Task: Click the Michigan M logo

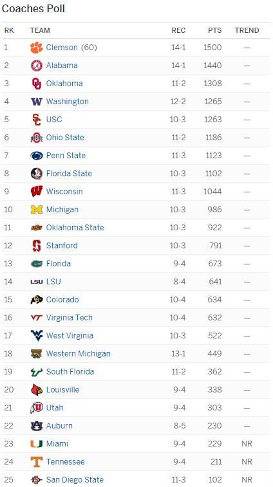Action: [x=37, y=210]
